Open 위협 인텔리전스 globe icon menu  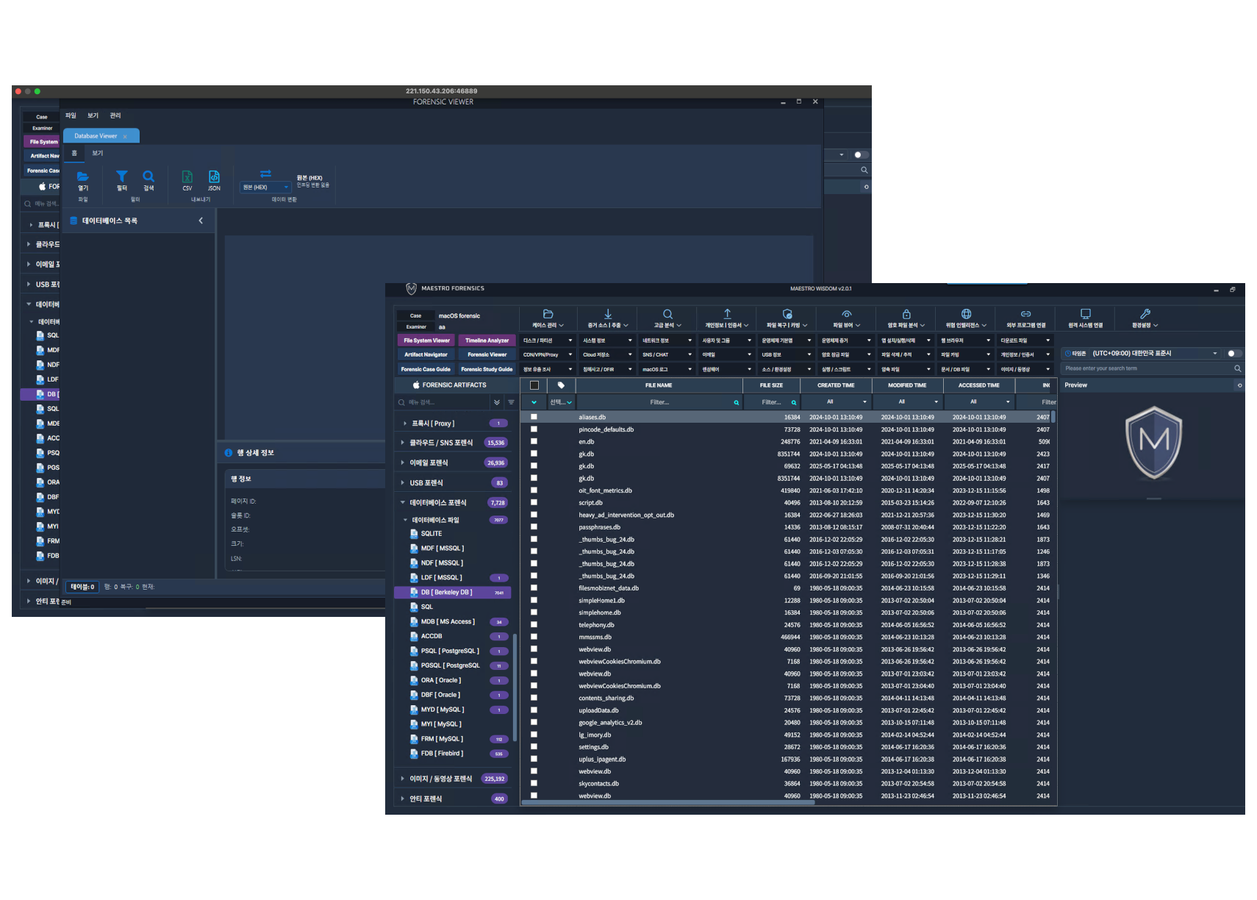pyautogui.click(x=966, y=314)
